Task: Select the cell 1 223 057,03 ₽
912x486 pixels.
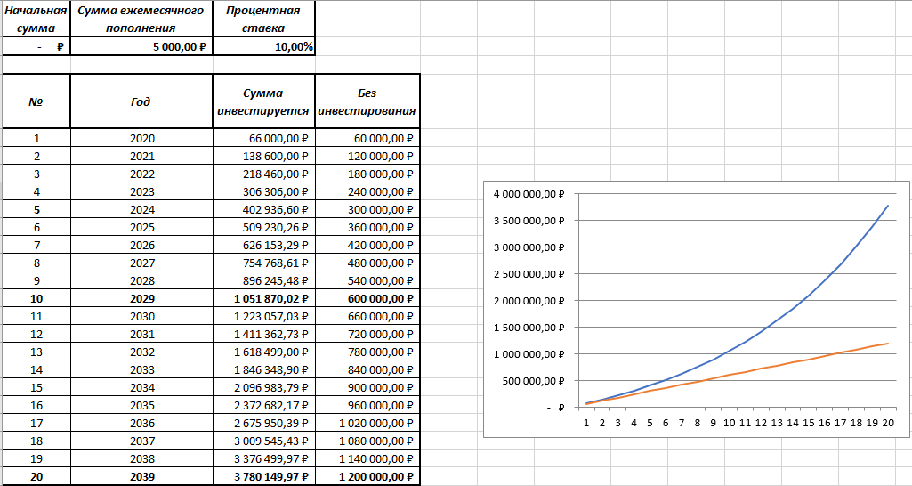Action: 263,317
